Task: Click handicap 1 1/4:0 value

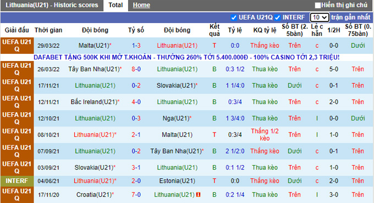Action: [235, 85]
